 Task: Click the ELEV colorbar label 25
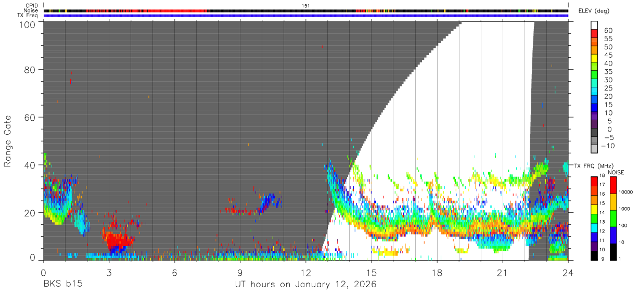point(608,88)
